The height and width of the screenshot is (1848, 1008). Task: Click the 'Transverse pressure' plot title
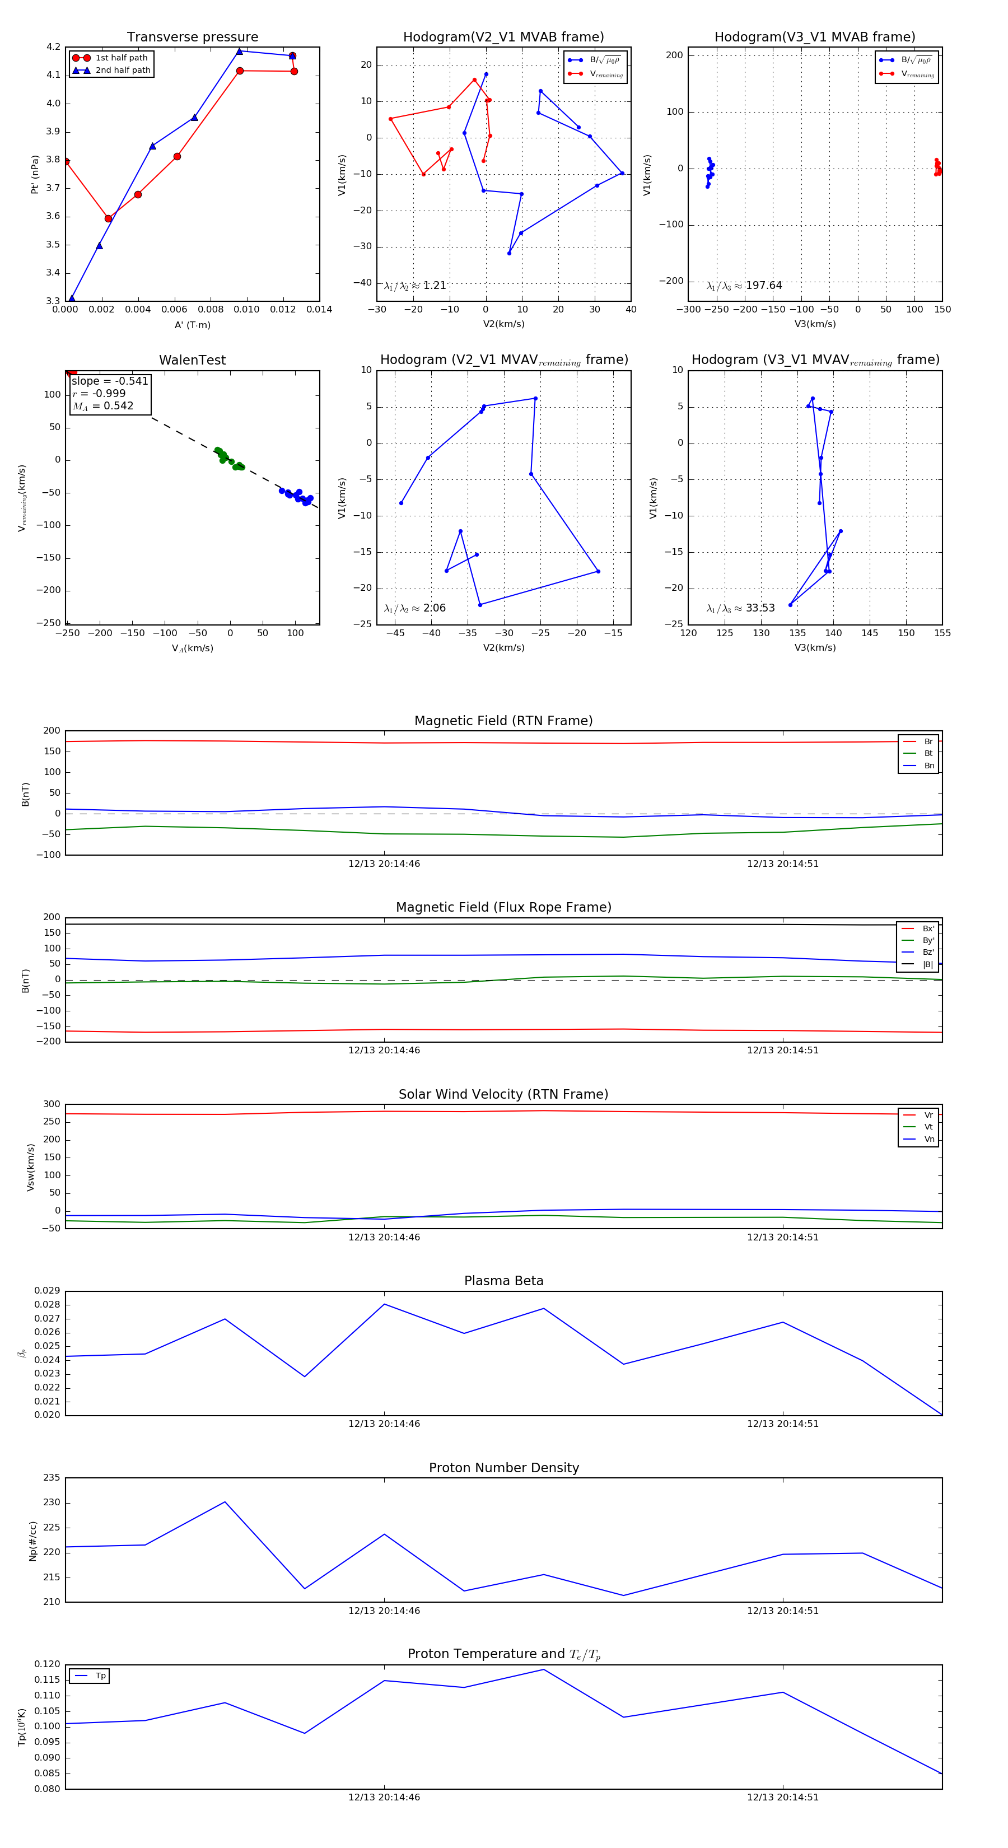click(192, 38)
